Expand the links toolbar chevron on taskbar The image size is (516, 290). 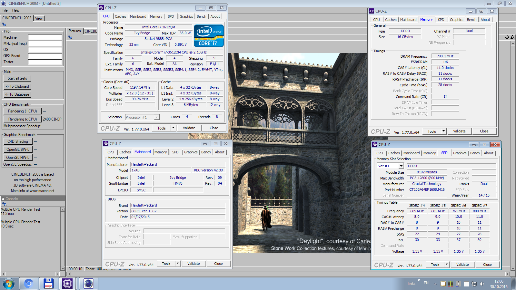pos(419,280)
